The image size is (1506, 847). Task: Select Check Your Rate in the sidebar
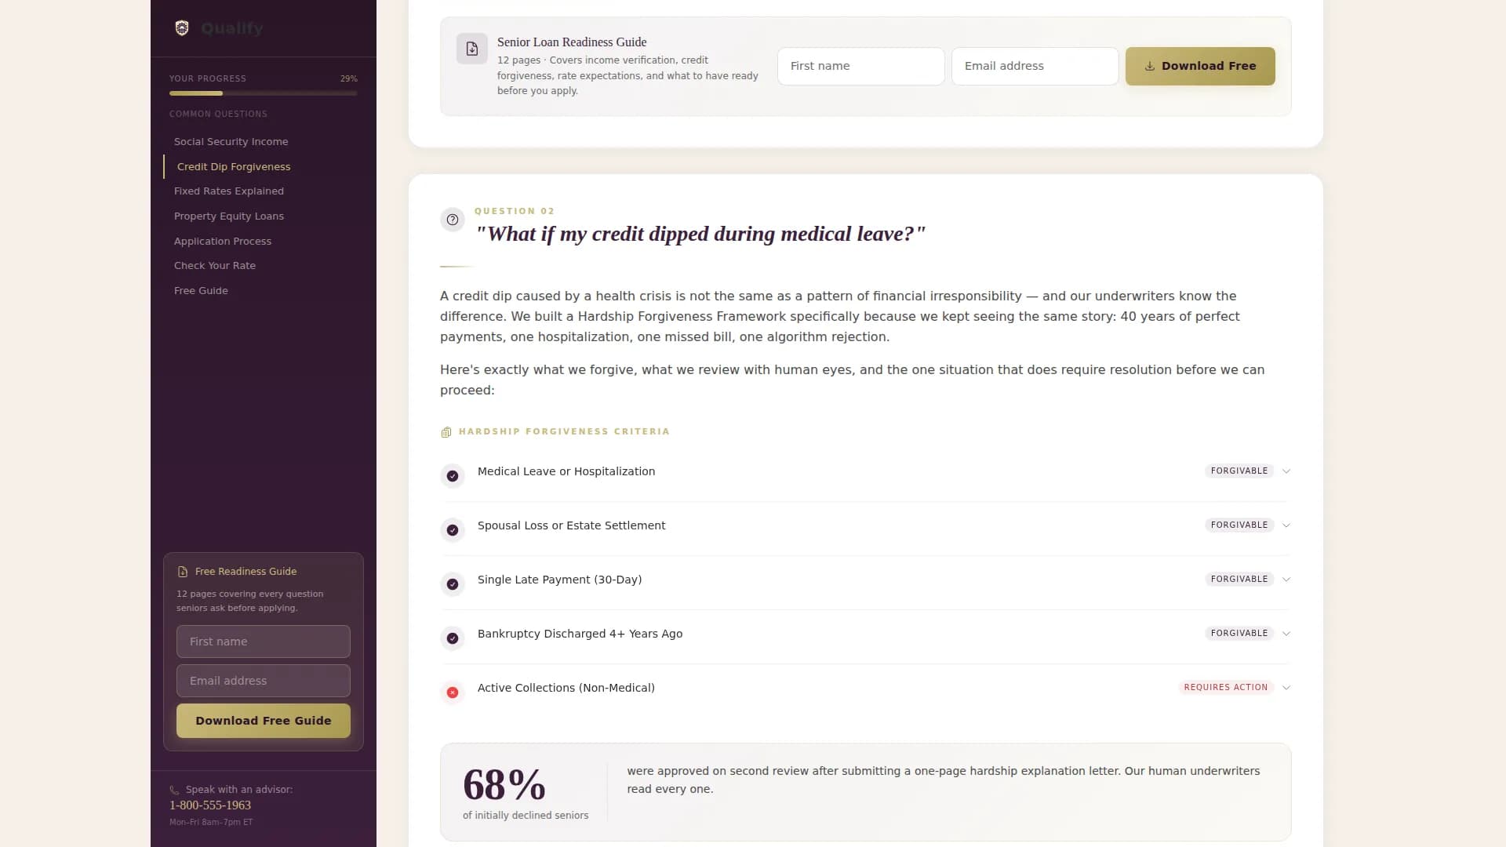pyautogui.click(x=215, y=265)
